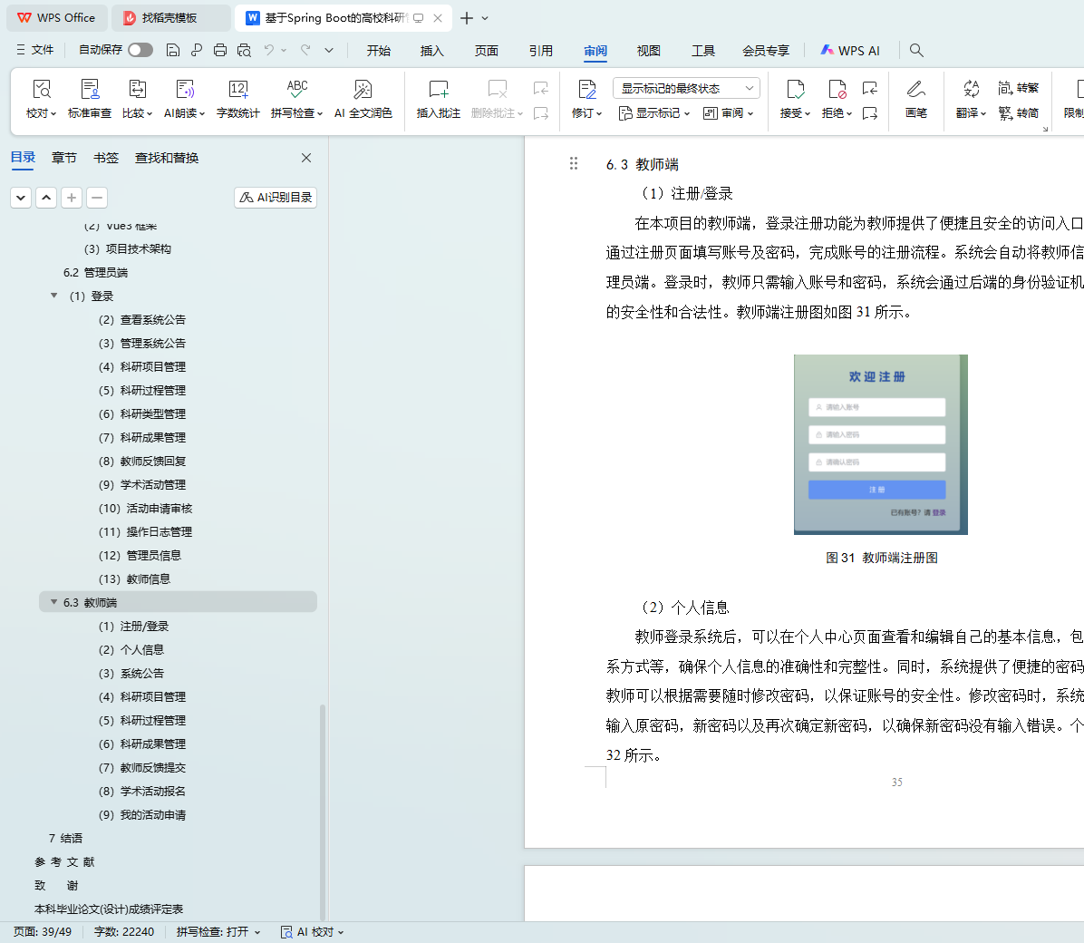The height and width of the screenshot is (943, 1084).
Task: Open the bookmarks (书签) tab in the side panel
Action: coord(106,158)
